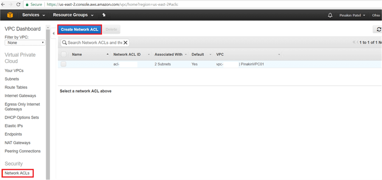
Task: Open the notifications bell icon
Action: (330, 15)
